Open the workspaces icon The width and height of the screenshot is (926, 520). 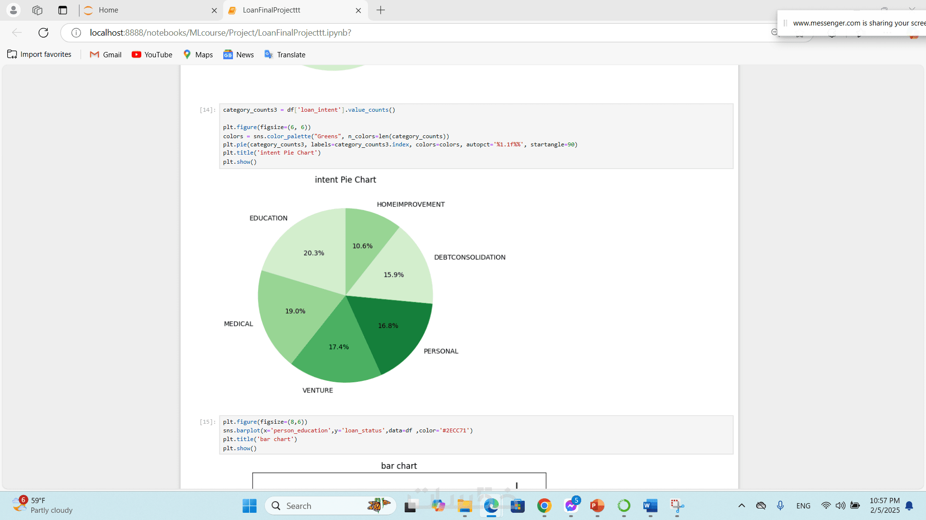point(37,10)
